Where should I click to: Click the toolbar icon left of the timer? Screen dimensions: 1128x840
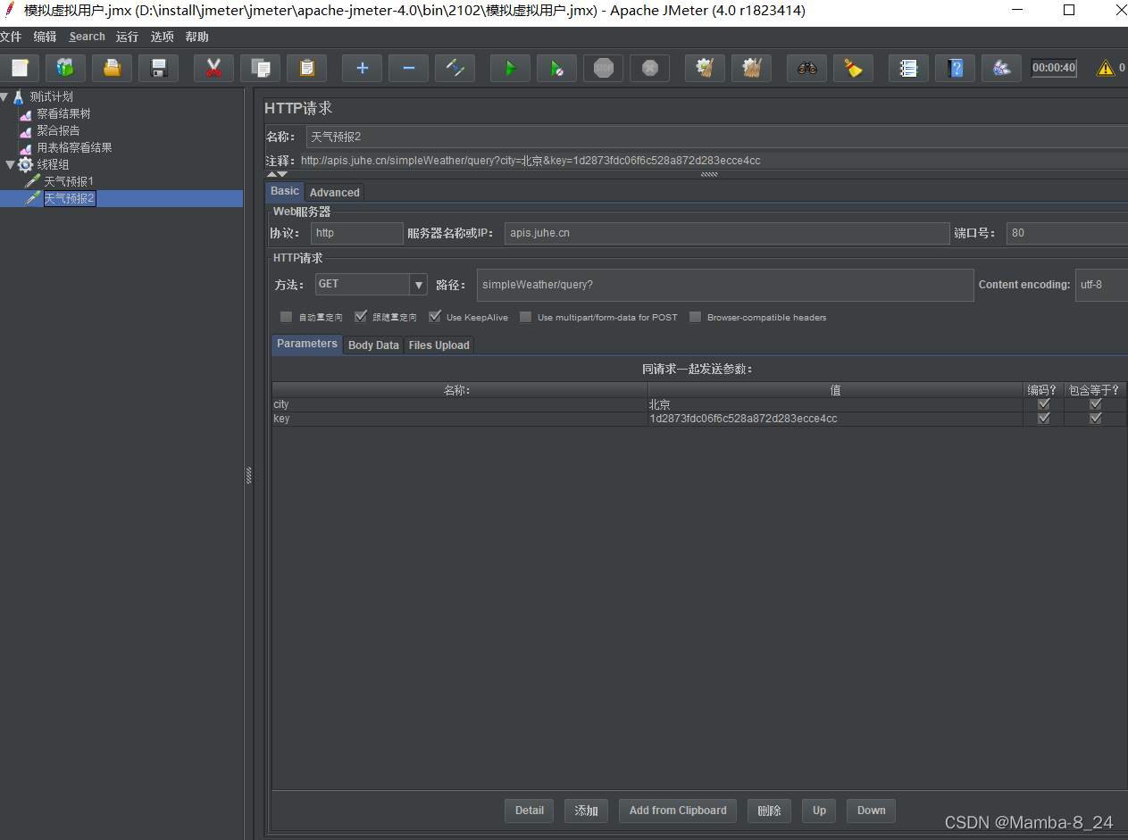[x=1002, y=68]
